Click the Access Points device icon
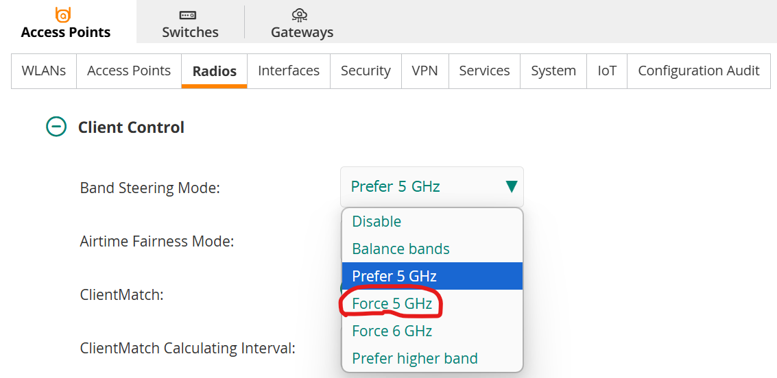 tap(63, 14)
